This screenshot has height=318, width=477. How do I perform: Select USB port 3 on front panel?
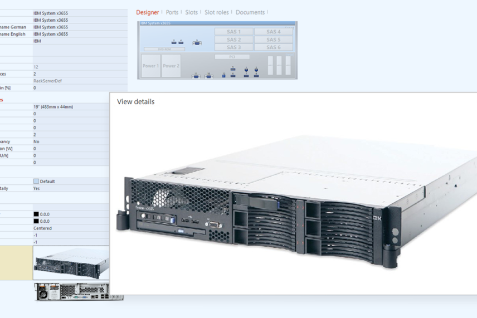174,42
